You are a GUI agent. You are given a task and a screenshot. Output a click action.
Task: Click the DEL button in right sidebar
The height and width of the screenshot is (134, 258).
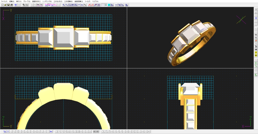[x=256, y=37]
